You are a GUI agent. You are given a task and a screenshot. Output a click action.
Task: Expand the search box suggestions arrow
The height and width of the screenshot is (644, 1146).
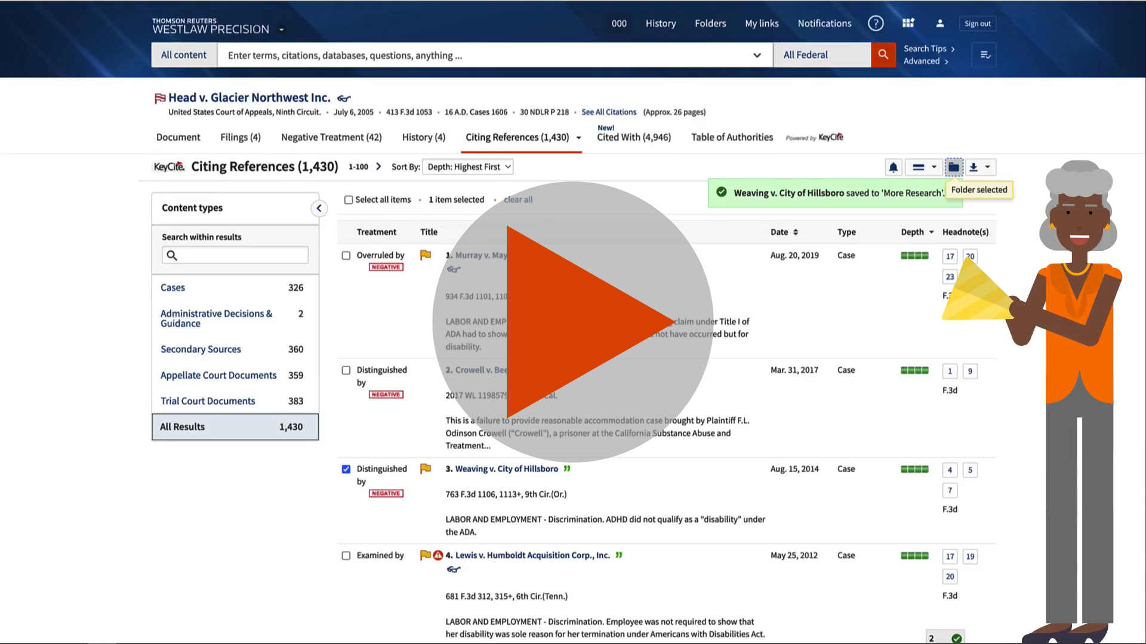757,55
